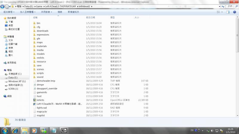Click the left4dead2 breadcrumb segment
The image size is (239, 134).
[x=85, y=6]
